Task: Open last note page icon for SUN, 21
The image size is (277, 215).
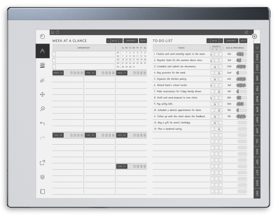Action: [145, 166]
